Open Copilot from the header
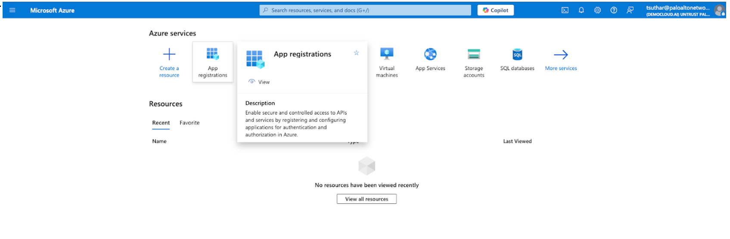Screen dimensions: 730x239 [495, 10]
